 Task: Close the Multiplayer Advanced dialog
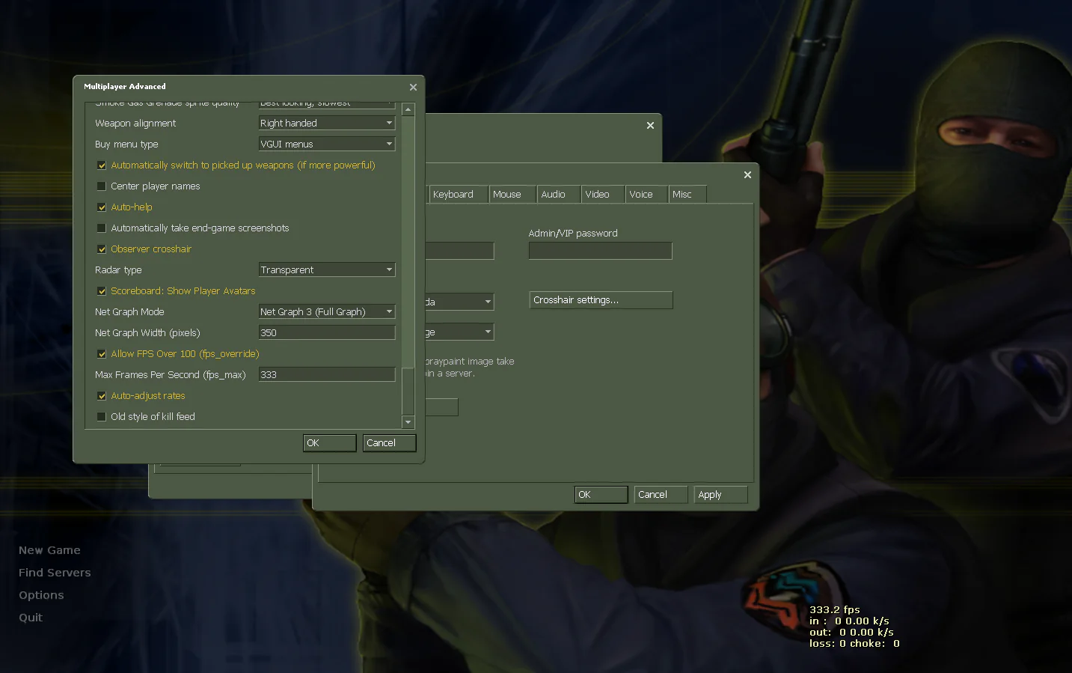click(413, 88)
